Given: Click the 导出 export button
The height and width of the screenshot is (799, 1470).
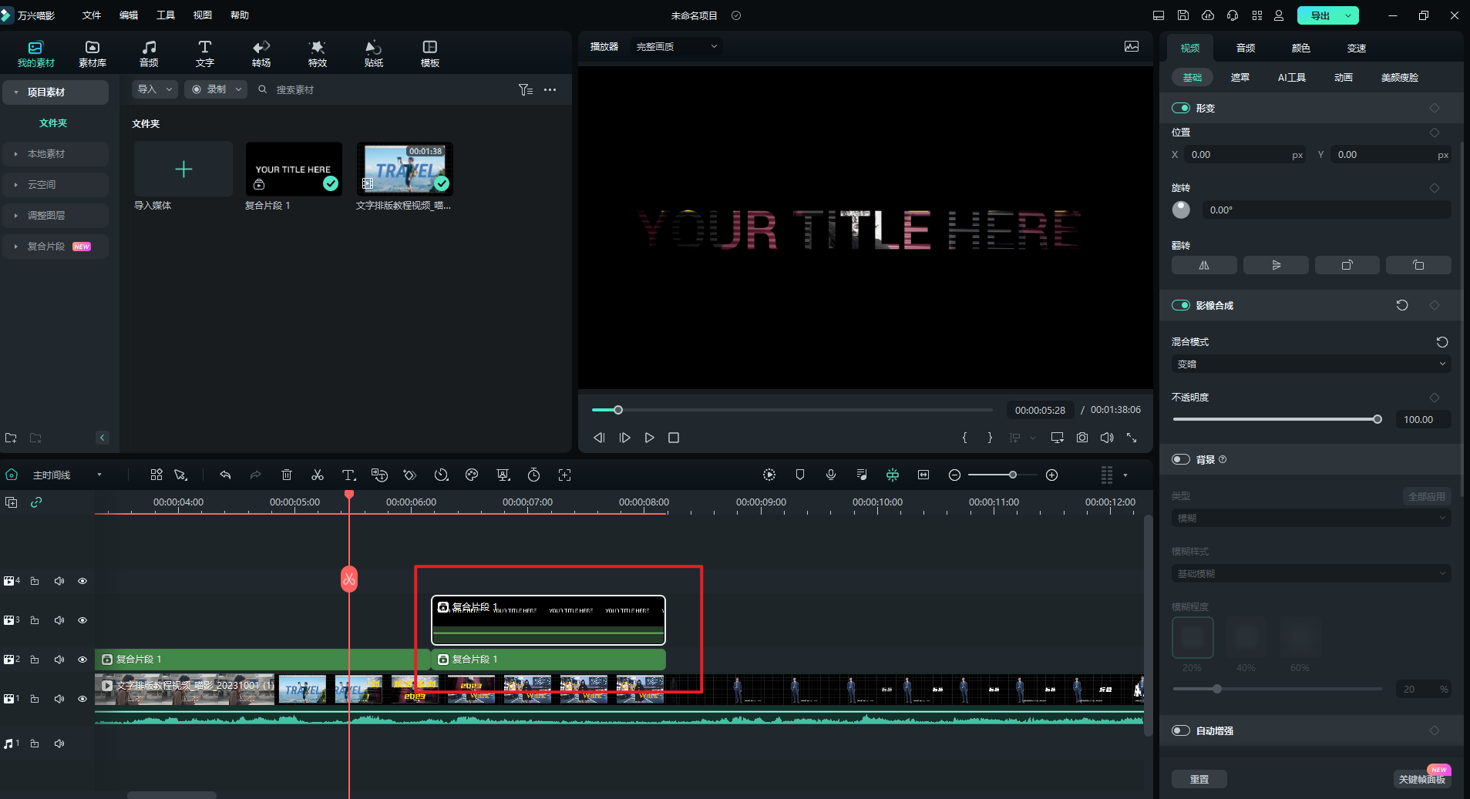Looking at the screenshot, I should click(x=1320, y=15).
